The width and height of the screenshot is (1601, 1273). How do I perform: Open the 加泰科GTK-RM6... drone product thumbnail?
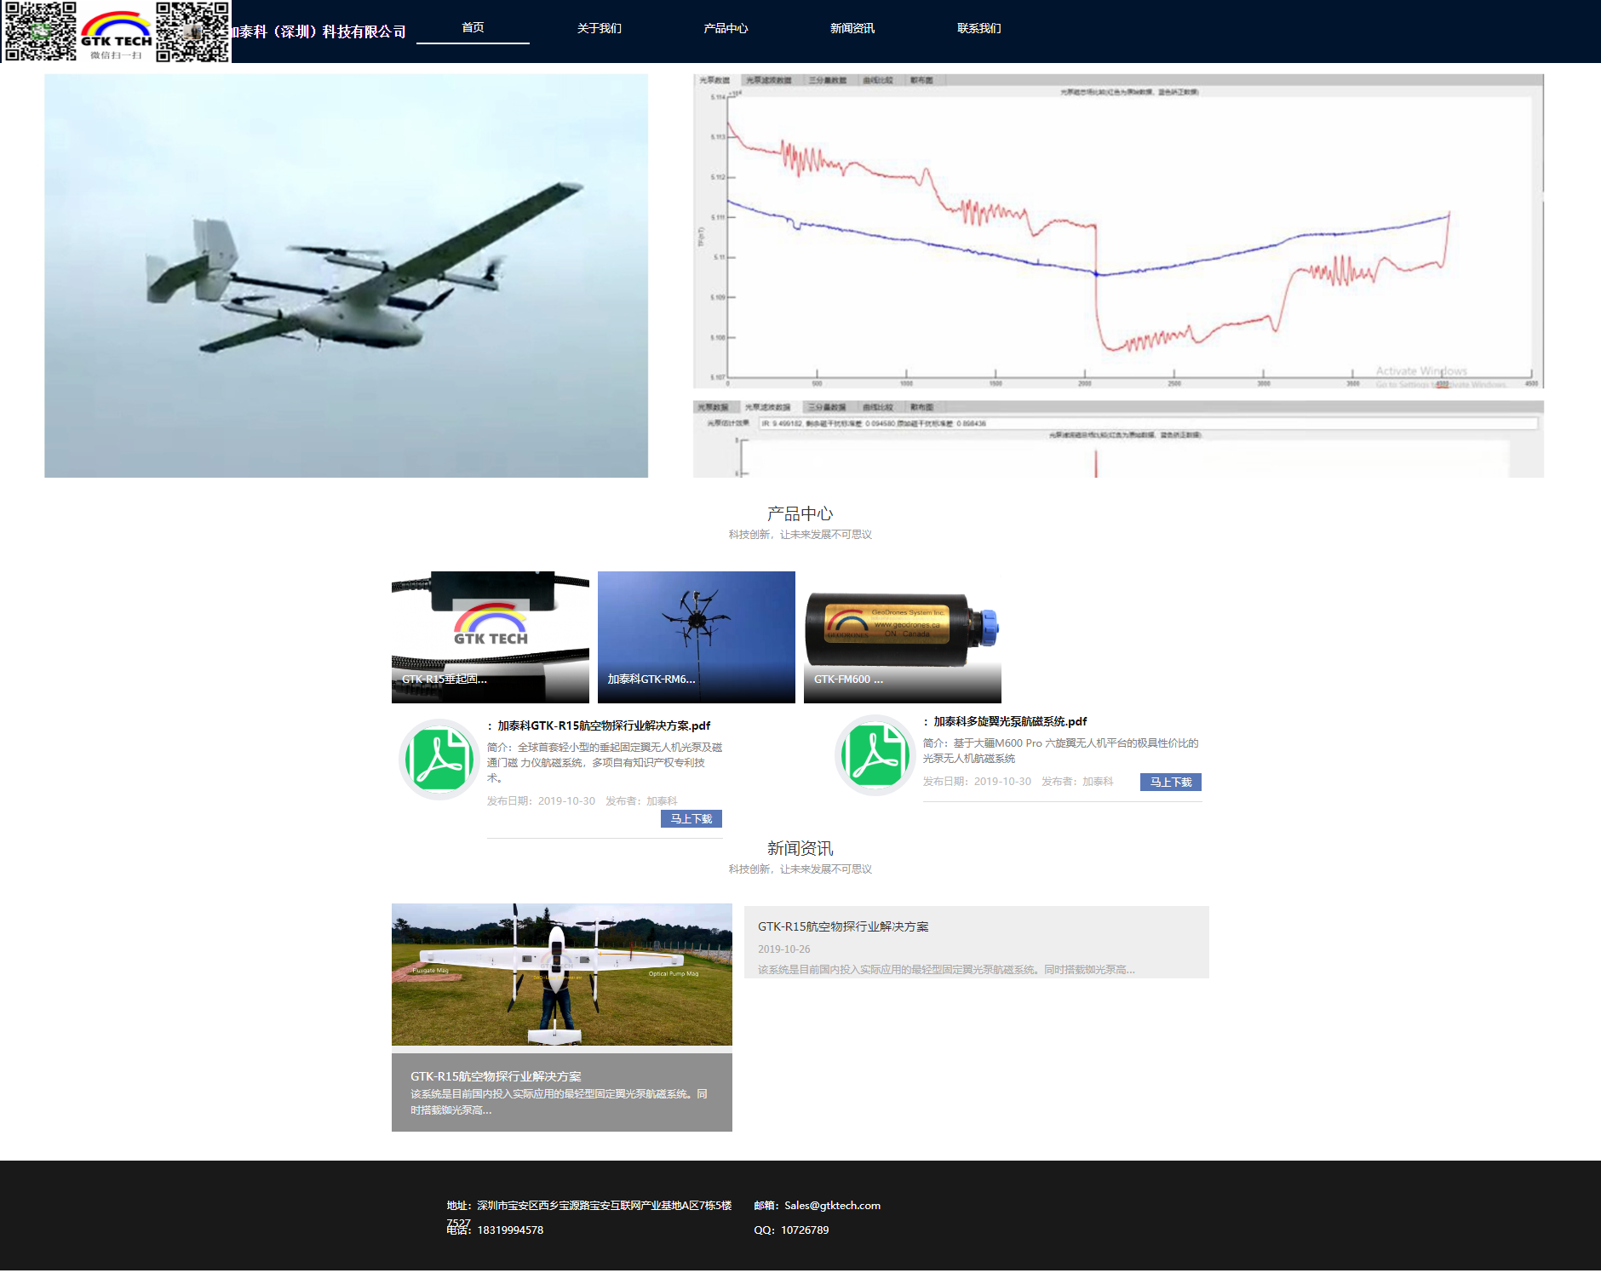tap(696, 636)
